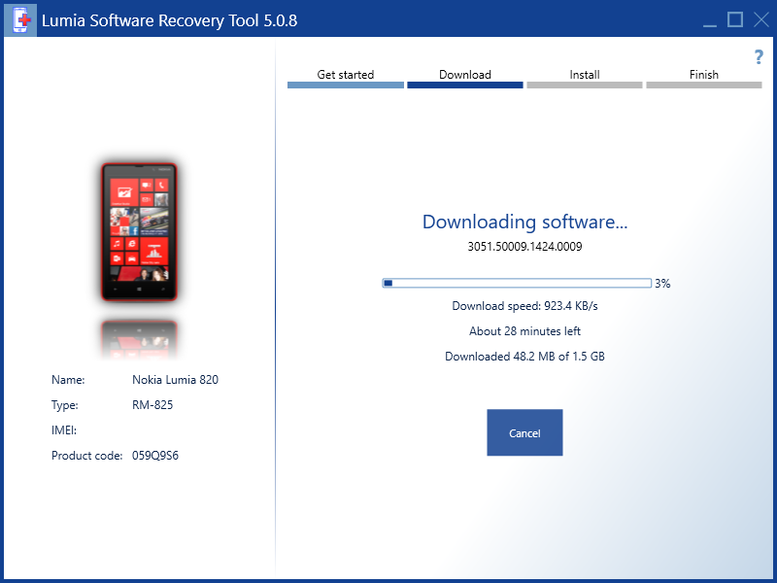Click the Product code: label
Image resolution: width=777 pixels, height=583 pixels.
point(86,456)
